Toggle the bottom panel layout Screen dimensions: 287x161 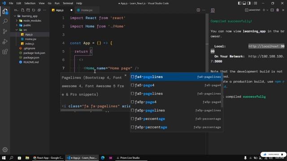(x=244, y=3)
